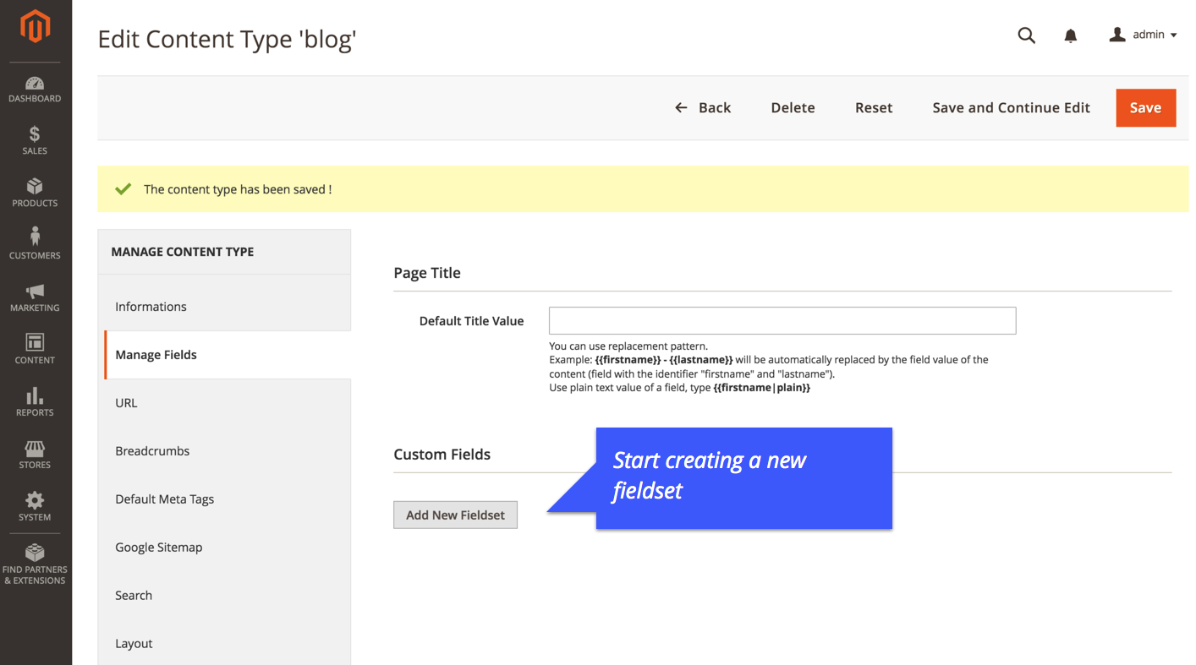Open the Stores storefront icon
This screenshot has width=1196, height=665.
click(x=35, y=449)
